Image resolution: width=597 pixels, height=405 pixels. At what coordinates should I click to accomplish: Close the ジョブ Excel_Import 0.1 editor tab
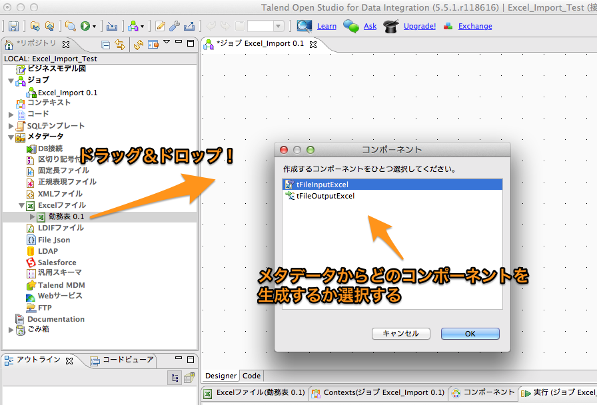[x=313, y=45]
